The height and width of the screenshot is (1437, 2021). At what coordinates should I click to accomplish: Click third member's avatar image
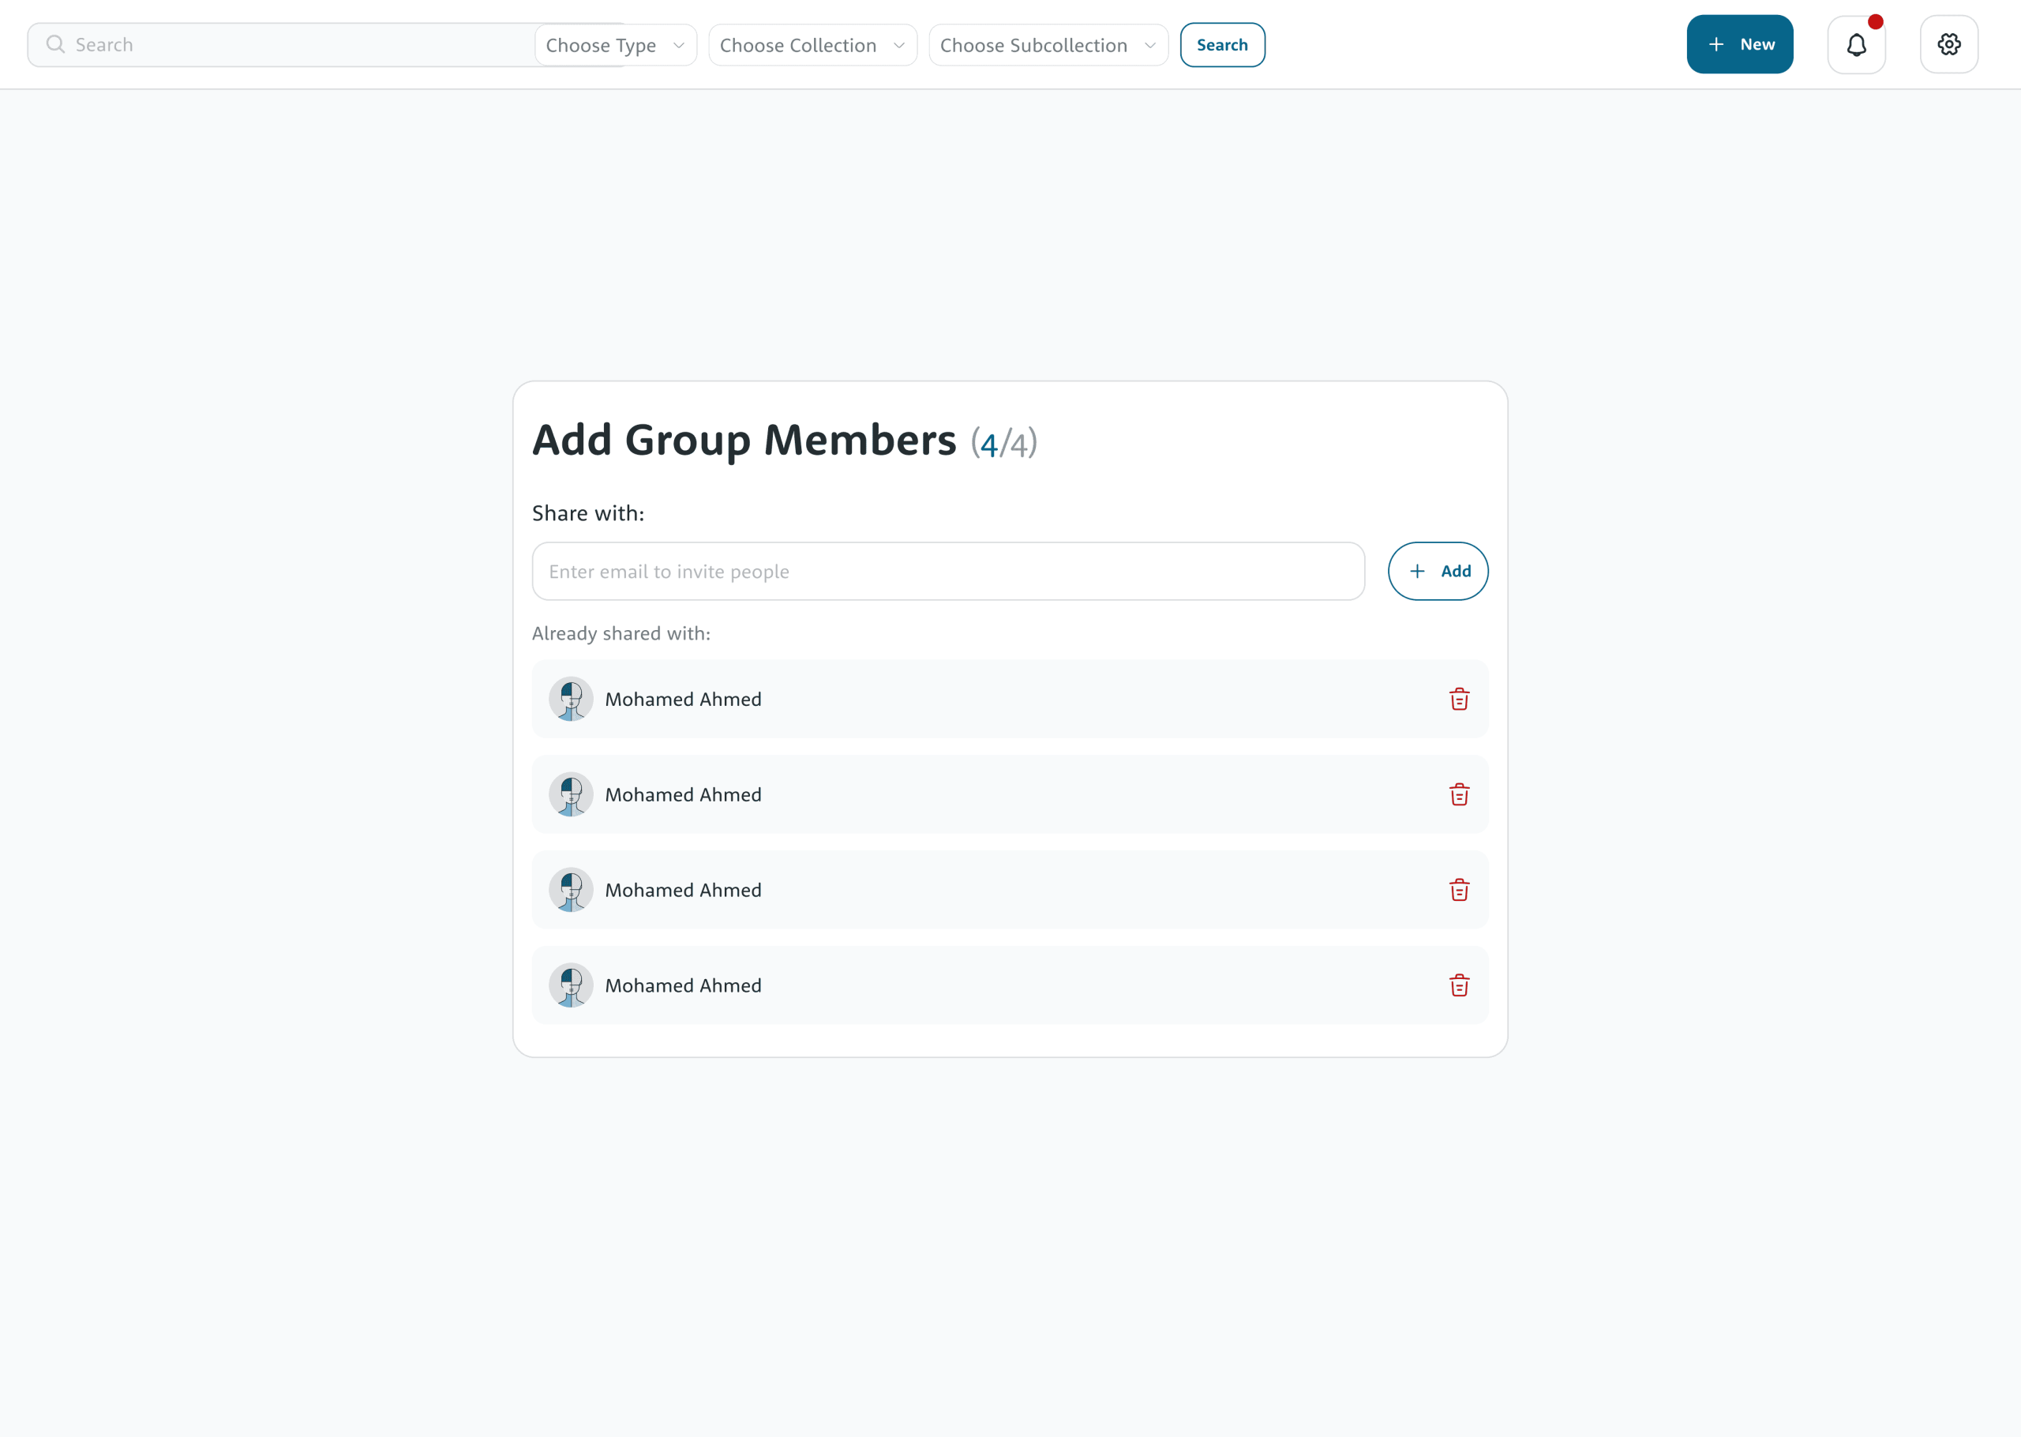point(571,890)
